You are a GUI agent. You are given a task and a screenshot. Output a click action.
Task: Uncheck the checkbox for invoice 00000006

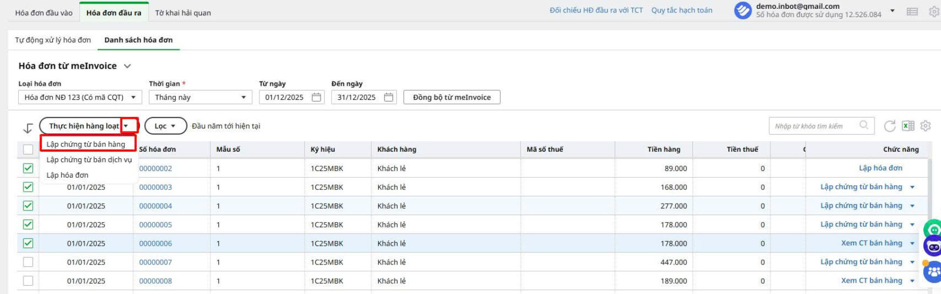pyautogui.click(x=28, y=243)
